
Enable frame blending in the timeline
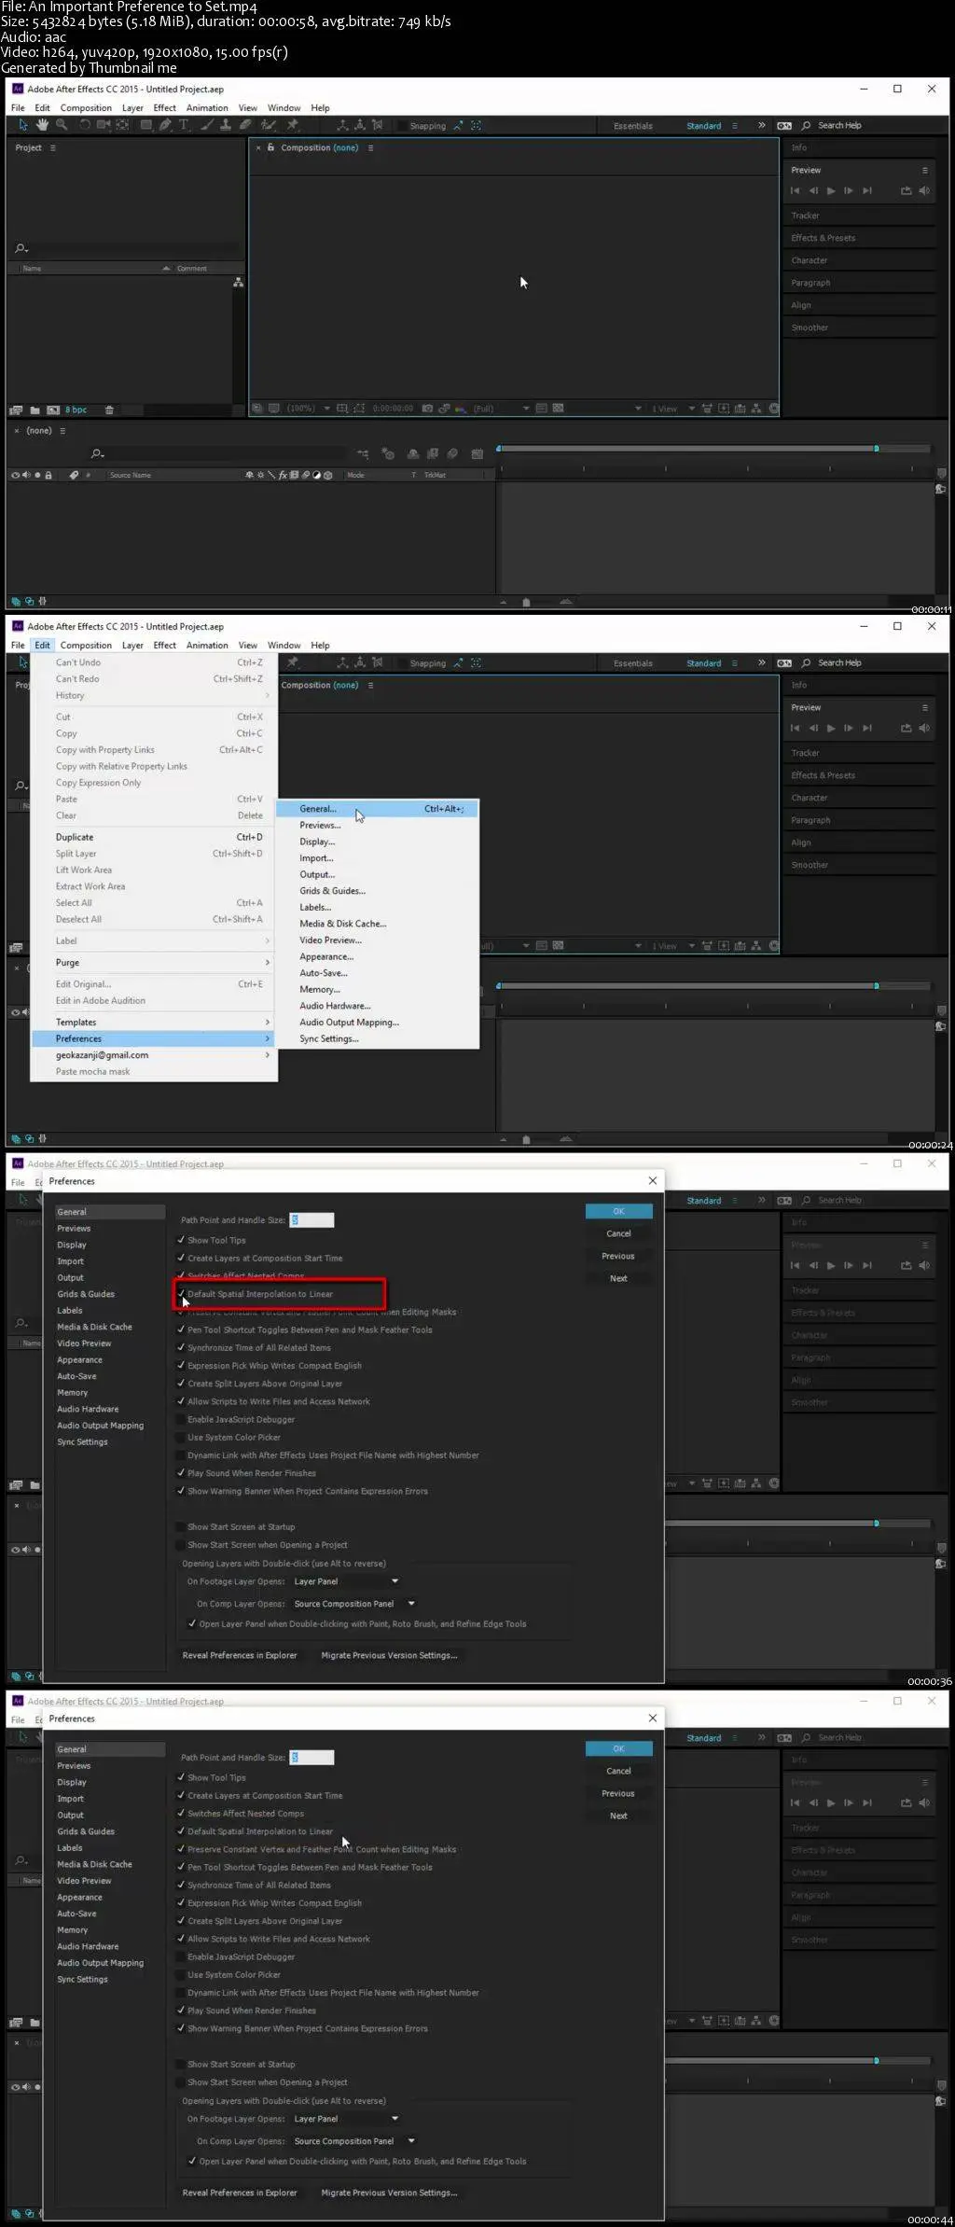pyautogui.click(x=432, y=453)
